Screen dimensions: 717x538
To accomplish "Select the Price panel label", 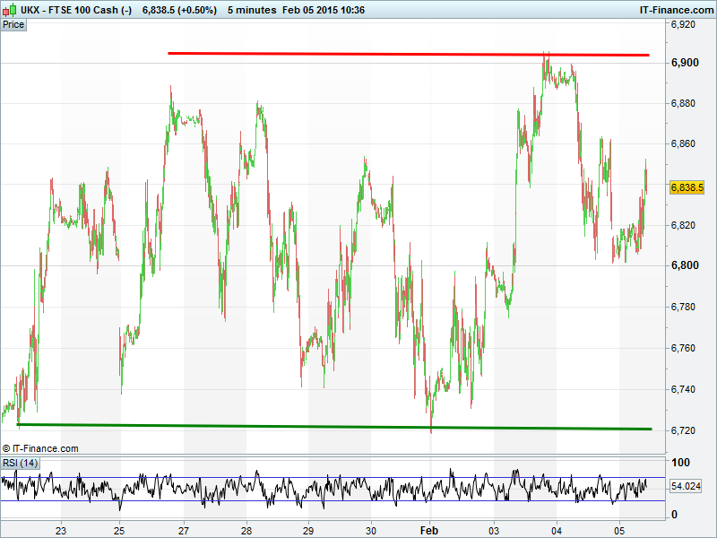I will 13,24.
